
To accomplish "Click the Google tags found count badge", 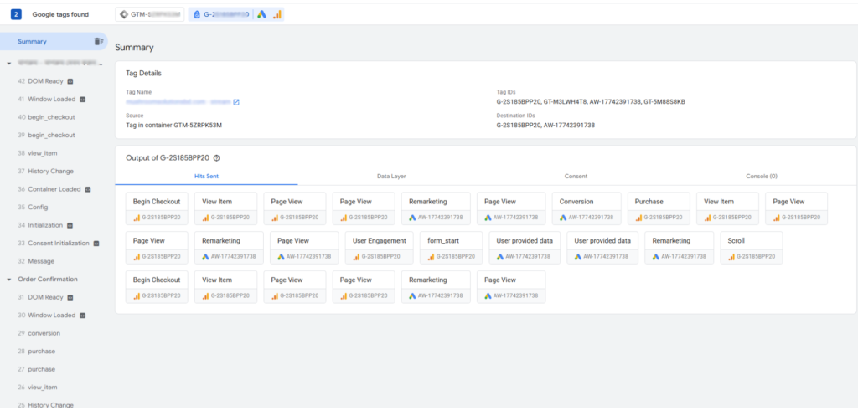I will (16, 14).
